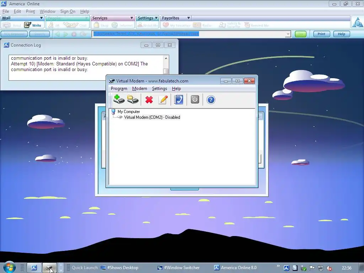Click the Safety & Security icon

coord(230,25)
